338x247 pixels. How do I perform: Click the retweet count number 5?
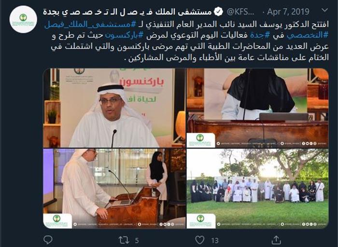(x=137, y=241)
